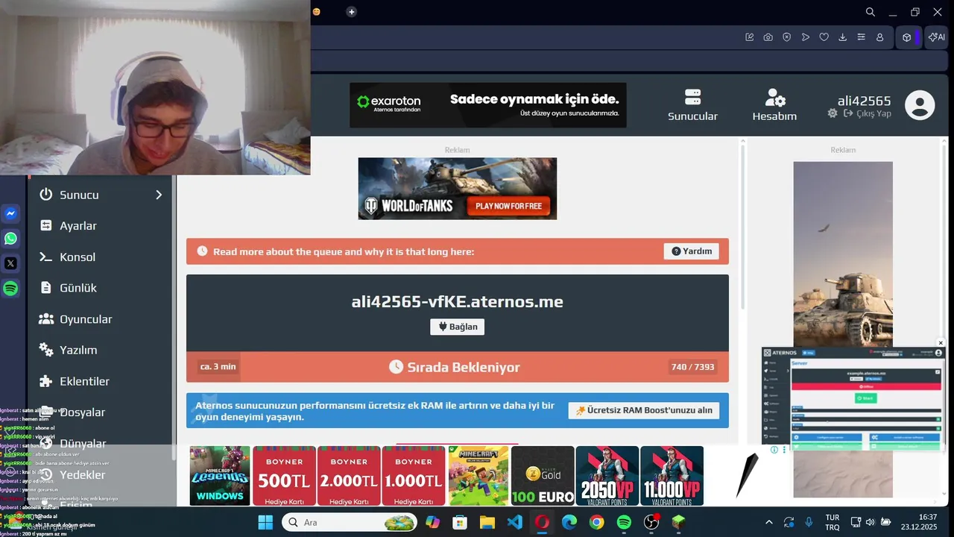Viewport: 954px width, 537px height.
Task: Open the browser downloads icon
Action: (x=843, y=37)
